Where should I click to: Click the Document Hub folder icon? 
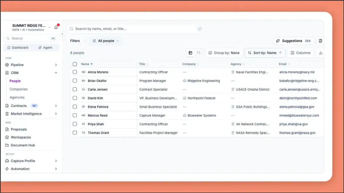(7, 145)
